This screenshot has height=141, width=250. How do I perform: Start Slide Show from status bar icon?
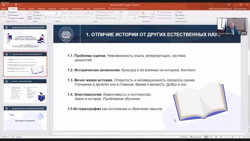click(221, 137)
